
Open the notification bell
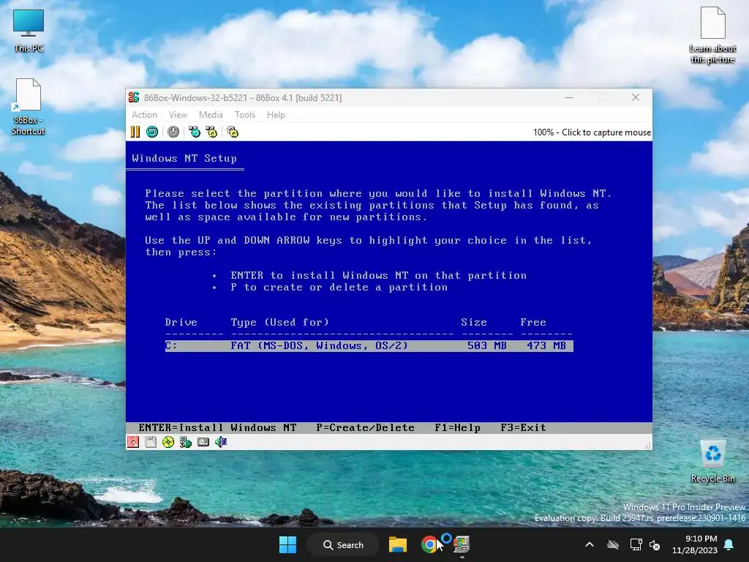click(x=729, y=544)
